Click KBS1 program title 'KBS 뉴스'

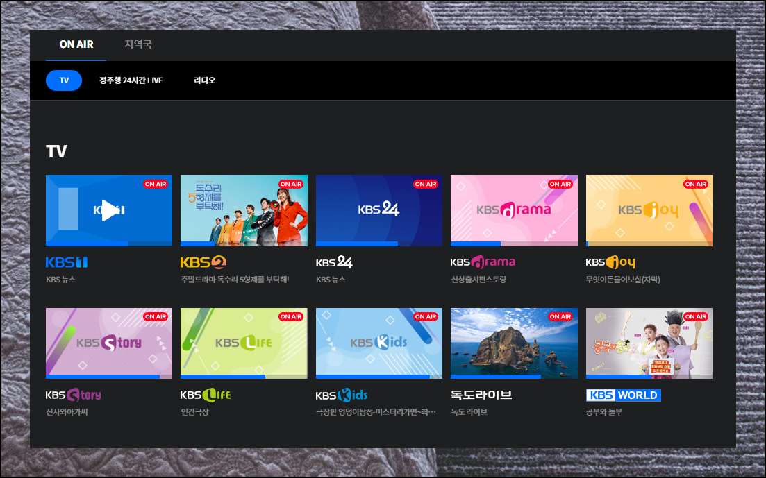60,280
